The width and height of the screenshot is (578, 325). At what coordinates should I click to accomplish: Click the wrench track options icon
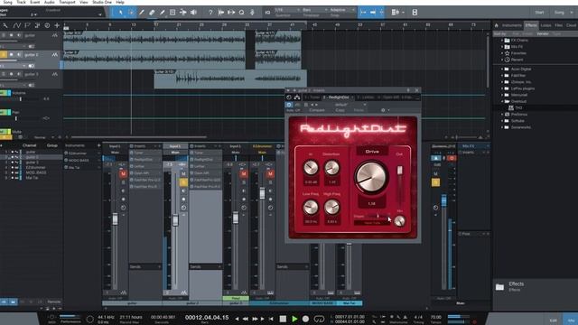[x=5, y=25]
